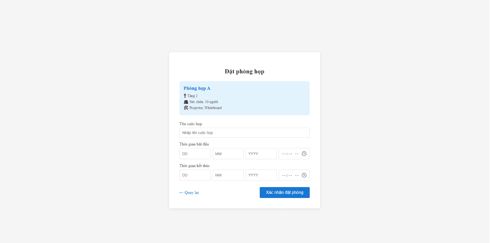Click the hour digits in end time field
Image resolution: width=490 pixels, height=243 pixels.
click(x=284, y=175)
